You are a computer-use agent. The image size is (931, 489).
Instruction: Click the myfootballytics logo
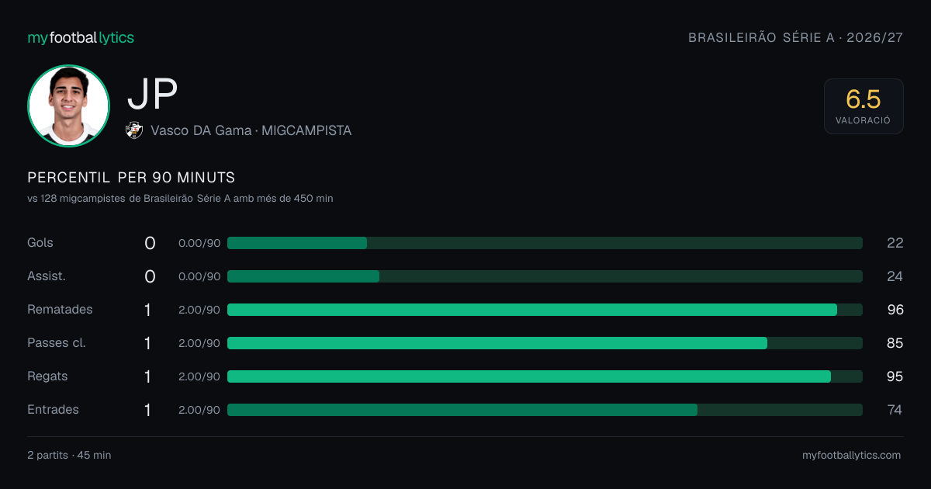point(81,37)
